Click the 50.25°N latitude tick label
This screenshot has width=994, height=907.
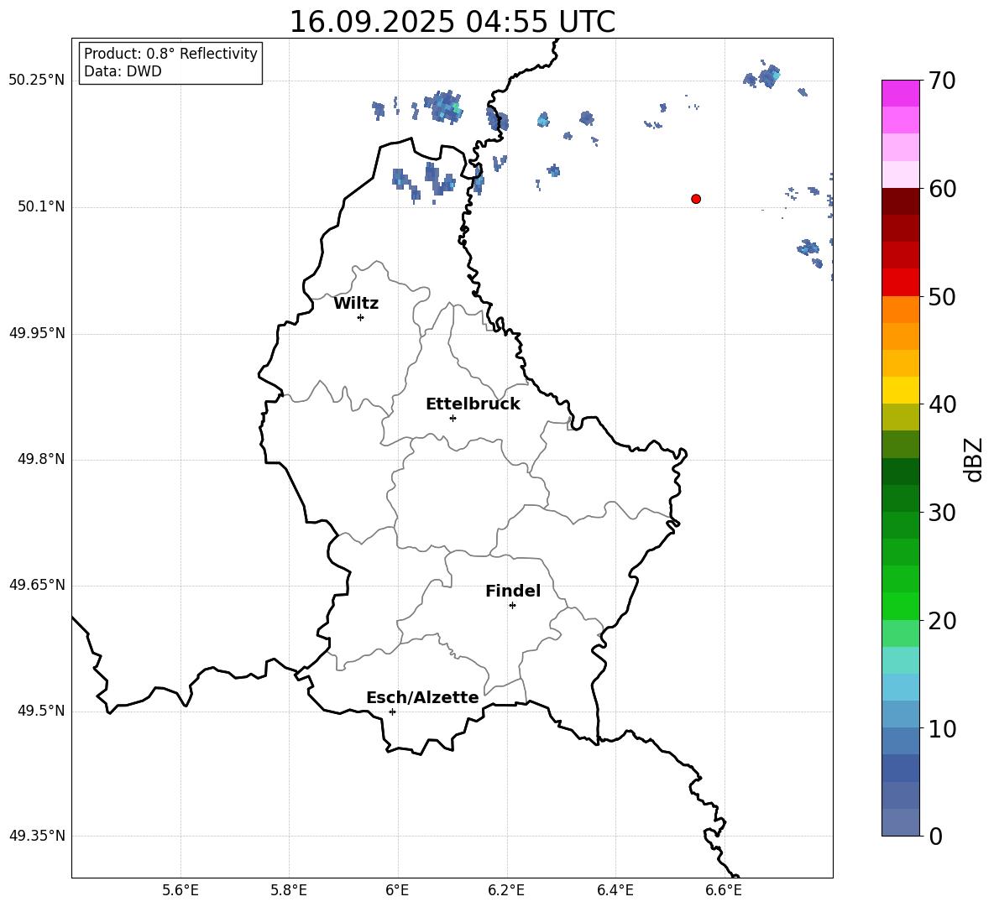(x=37, y=81)
